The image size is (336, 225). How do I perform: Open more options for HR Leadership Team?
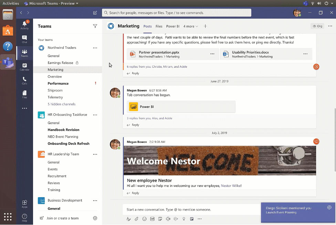pyautogui.click(x=95, y=154)
